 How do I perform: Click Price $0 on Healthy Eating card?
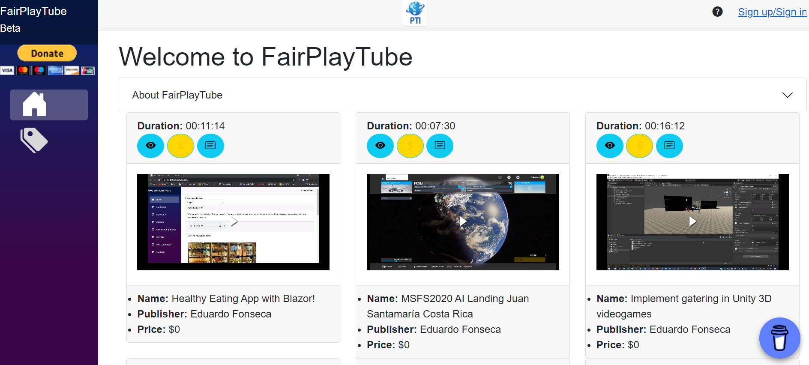[x=159, y=329]
